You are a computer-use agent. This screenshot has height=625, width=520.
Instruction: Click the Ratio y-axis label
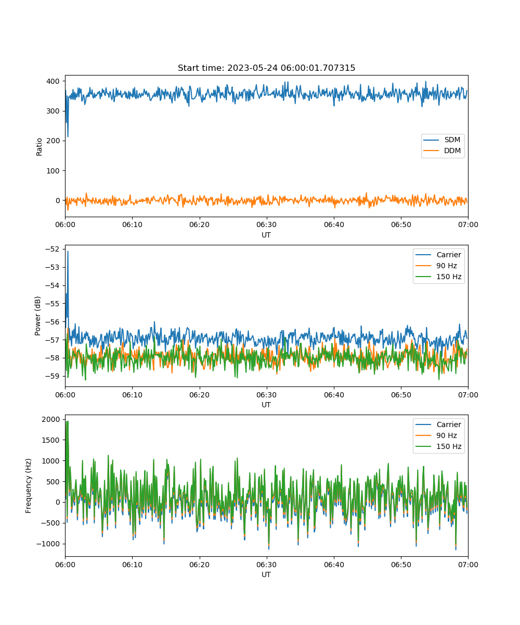(40, 146)
